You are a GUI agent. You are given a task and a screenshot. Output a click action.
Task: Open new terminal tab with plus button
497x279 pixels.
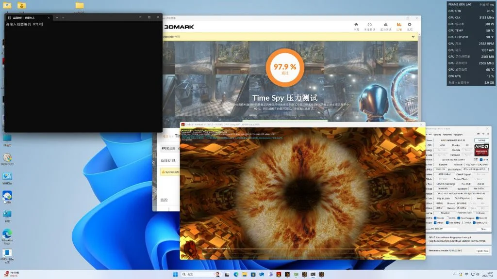(x=57, y=18)
